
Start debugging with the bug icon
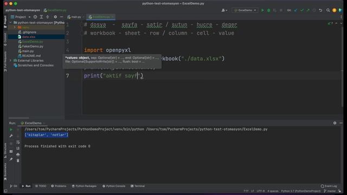269,10
